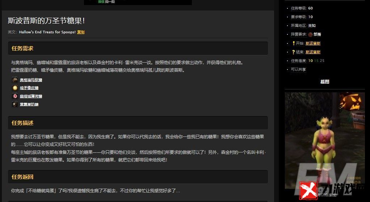Click the 幽暗城薄荷糖 item icon

click(15, 96)
